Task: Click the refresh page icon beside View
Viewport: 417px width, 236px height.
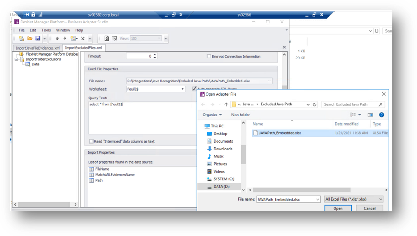Action: click(106, 39)
